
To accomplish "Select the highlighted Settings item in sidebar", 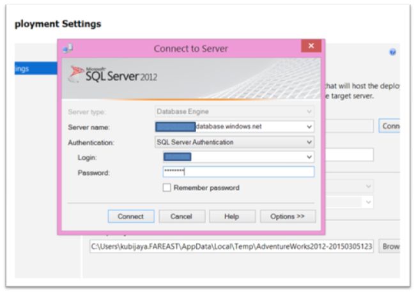I will click(x=36, y=68).
